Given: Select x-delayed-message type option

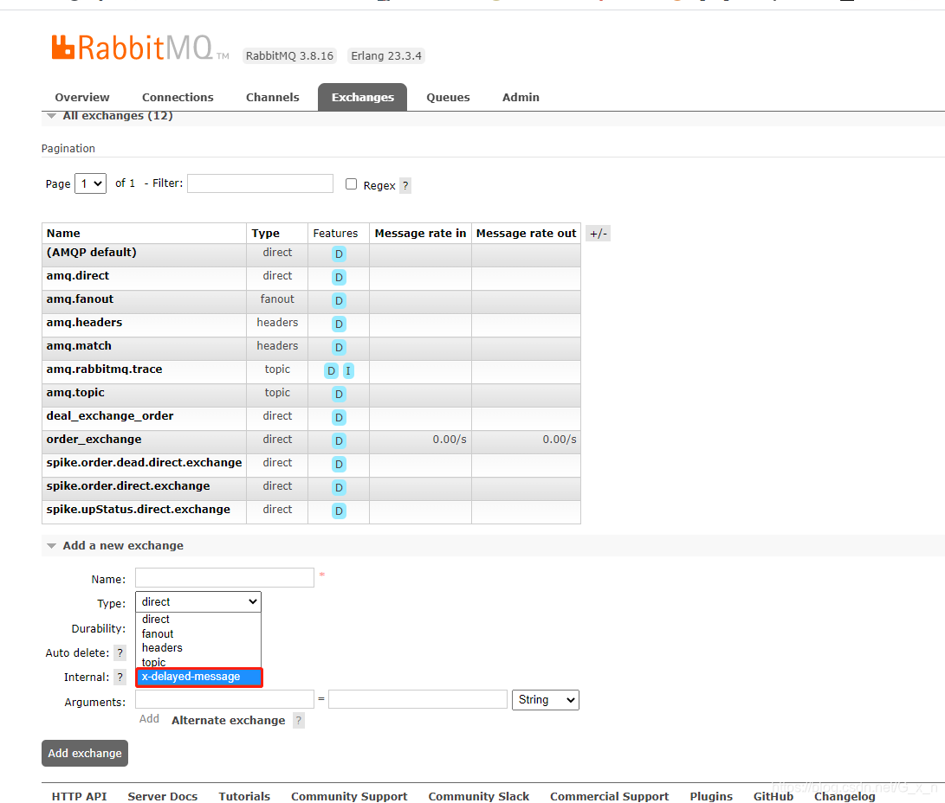Looking at the screenshot, I should pyautogui.click(x=199, y=678).
